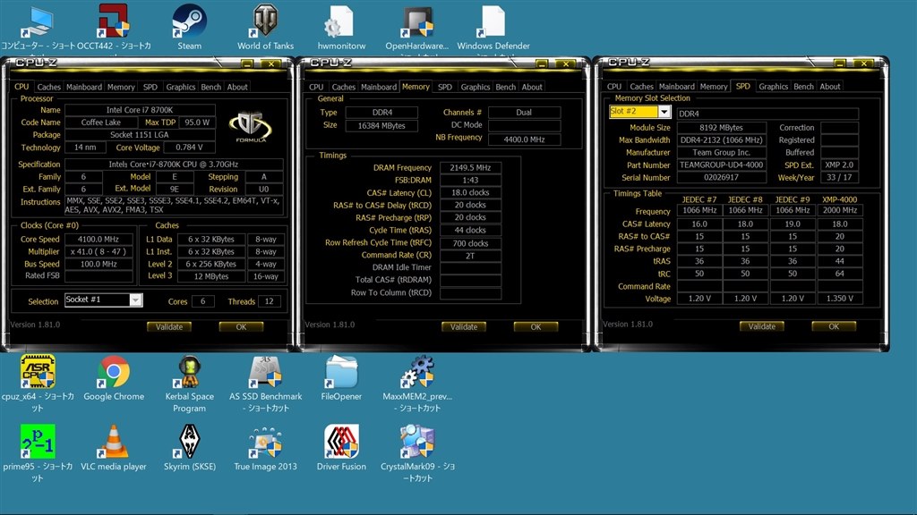Switch to Graphics tab in the SPD window
Image resolution: width=917 pixels, height=515 pixels.
(x=773, y=87)
